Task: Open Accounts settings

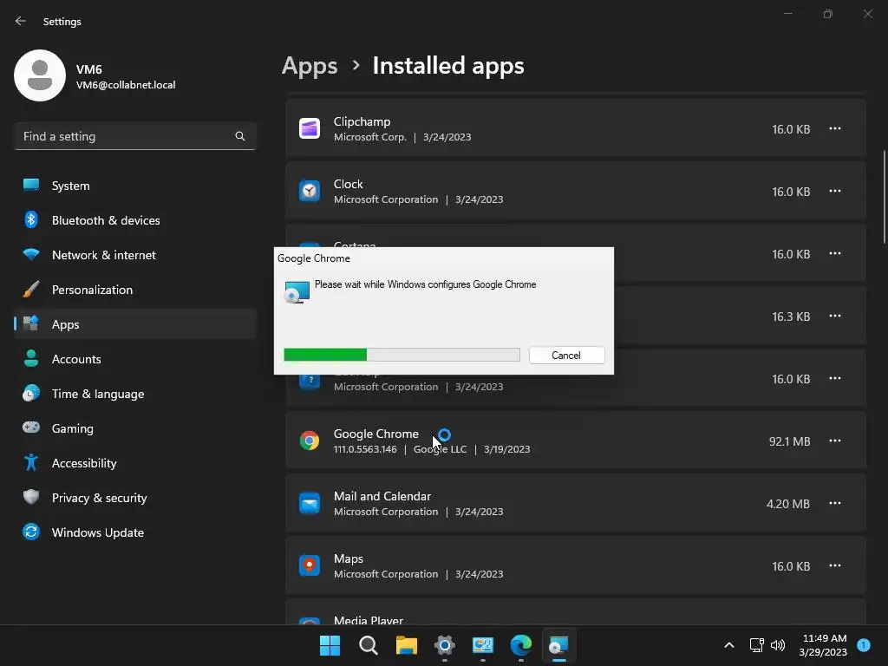Action: (134, 359)
